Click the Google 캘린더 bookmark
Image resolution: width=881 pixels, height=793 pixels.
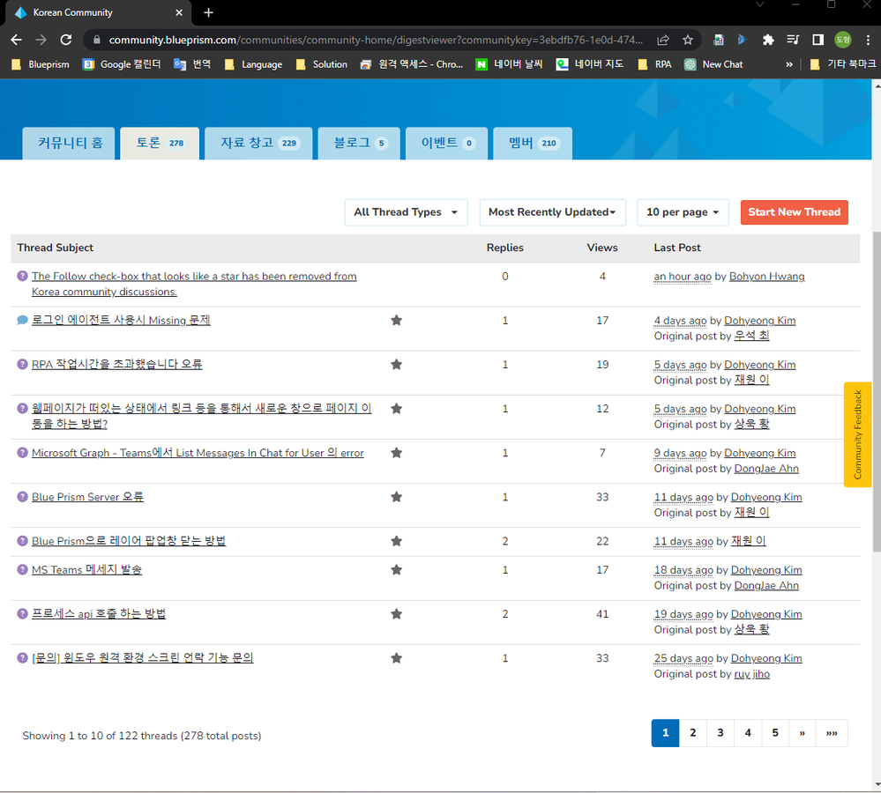(122, 64)
